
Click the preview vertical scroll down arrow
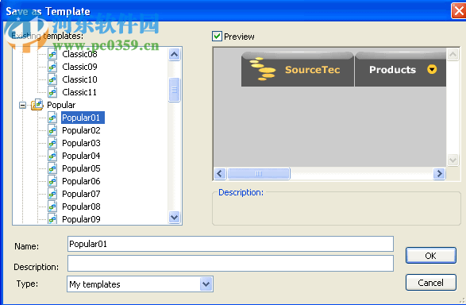(453, 160)
